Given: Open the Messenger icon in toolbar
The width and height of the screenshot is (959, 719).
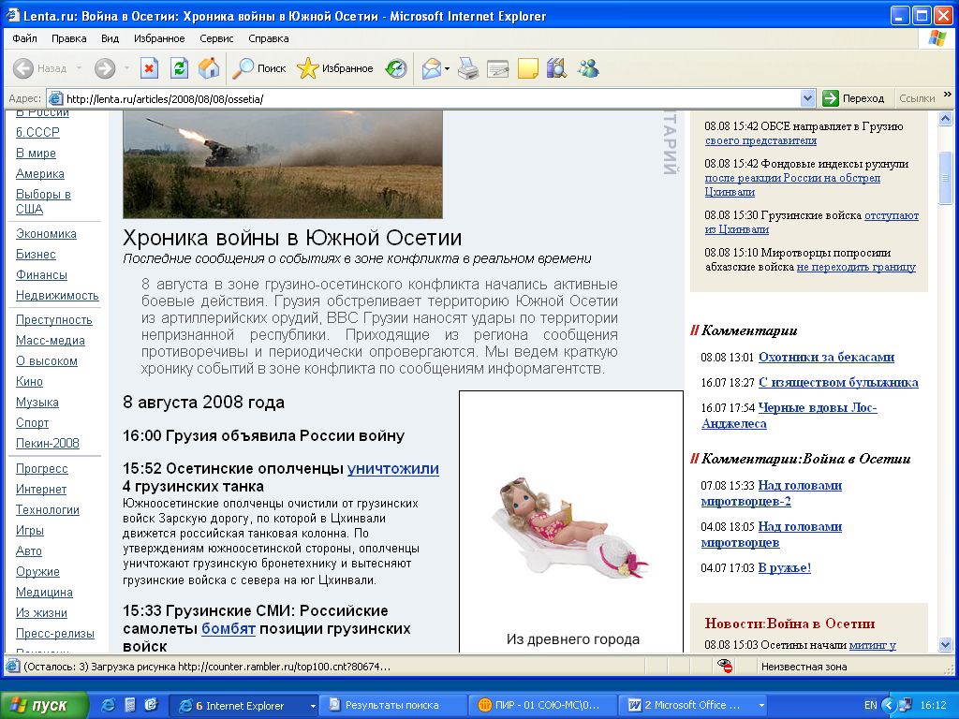Looking at the screenshot, I should pos(588,68).
